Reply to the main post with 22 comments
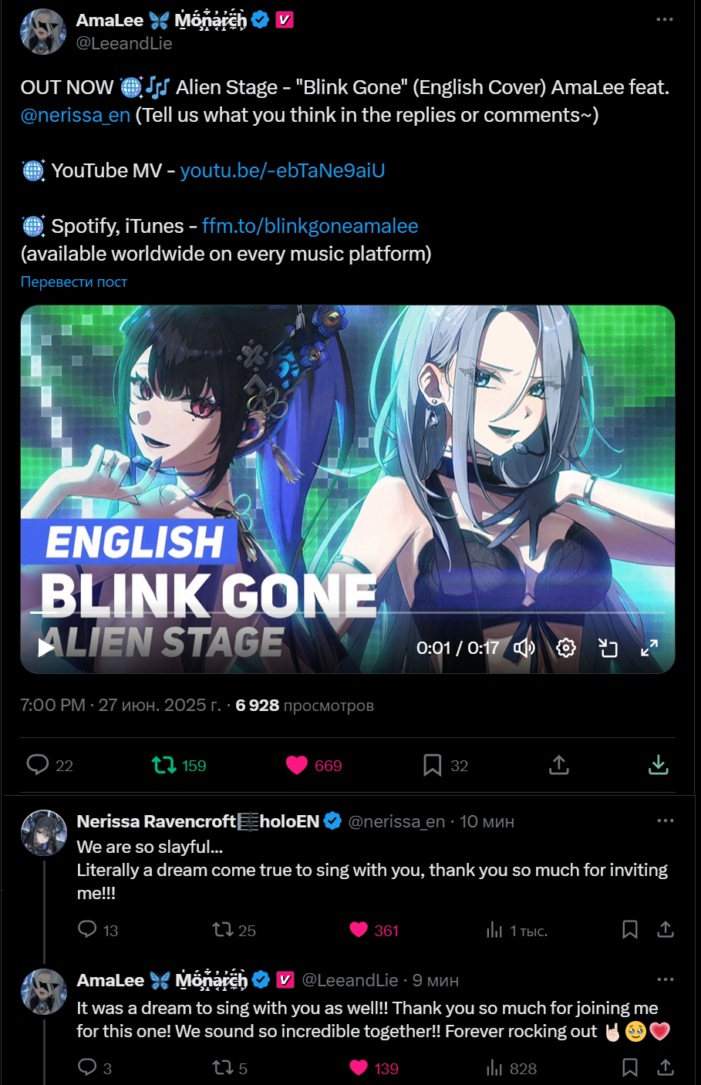Viewport: 701px width, 1085px height. click(x=49, y=765)
